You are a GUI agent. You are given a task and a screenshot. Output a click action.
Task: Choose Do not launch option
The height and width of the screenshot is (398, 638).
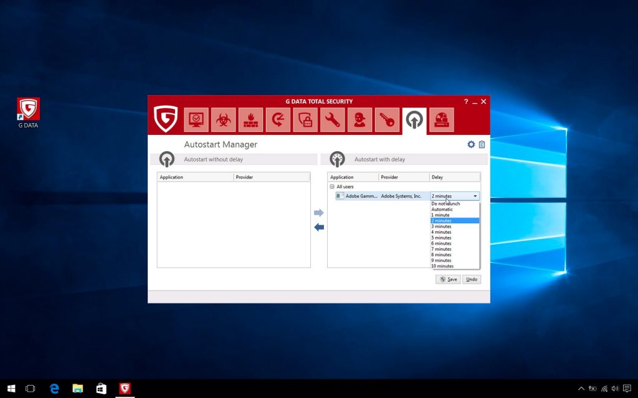[455, 203]
